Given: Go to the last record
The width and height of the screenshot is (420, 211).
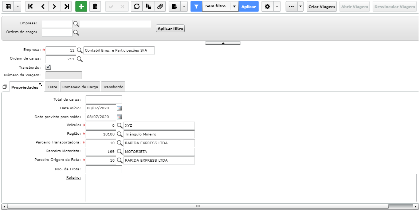Looking at the screenshot, I should click(x=66, y=7).
